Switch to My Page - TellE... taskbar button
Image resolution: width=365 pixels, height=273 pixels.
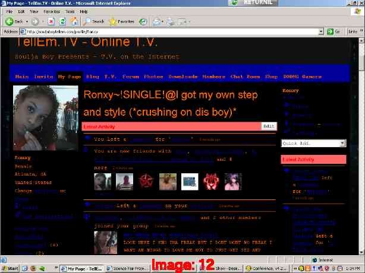coord(82,269)
